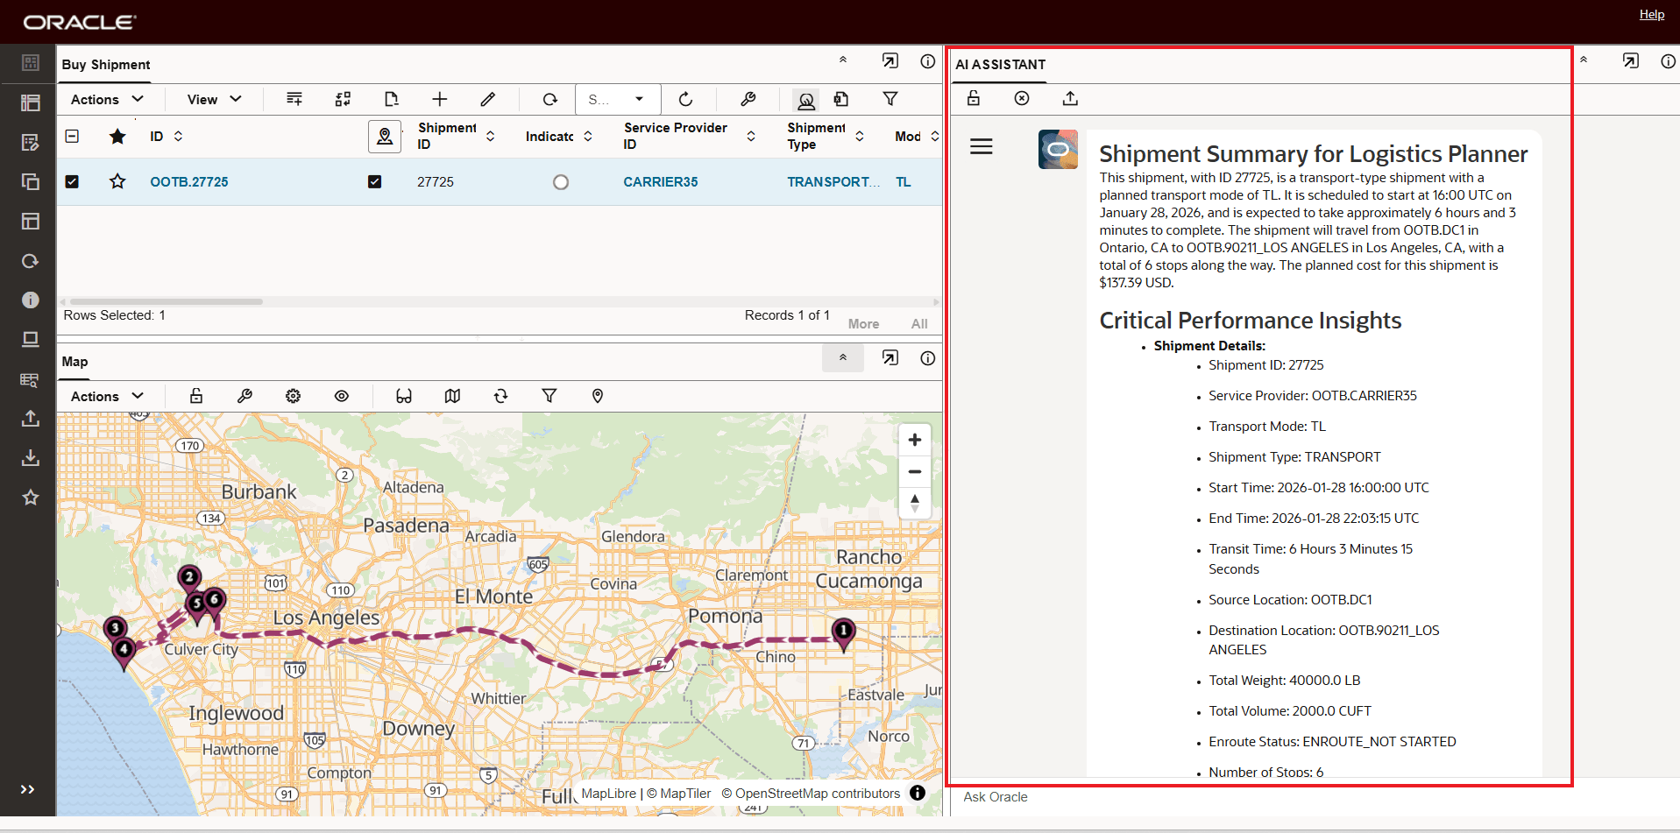
Task: Click the filter funnel icon in Buy Shipment toolbar
Action: click(890, 99)
